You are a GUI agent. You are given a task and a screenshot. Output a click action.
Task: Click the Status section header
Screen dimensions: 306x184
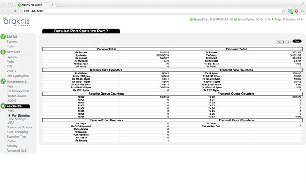(12, 37)
